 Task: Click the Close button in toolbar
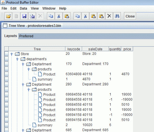pyautogui.click(x=130, y=16)
